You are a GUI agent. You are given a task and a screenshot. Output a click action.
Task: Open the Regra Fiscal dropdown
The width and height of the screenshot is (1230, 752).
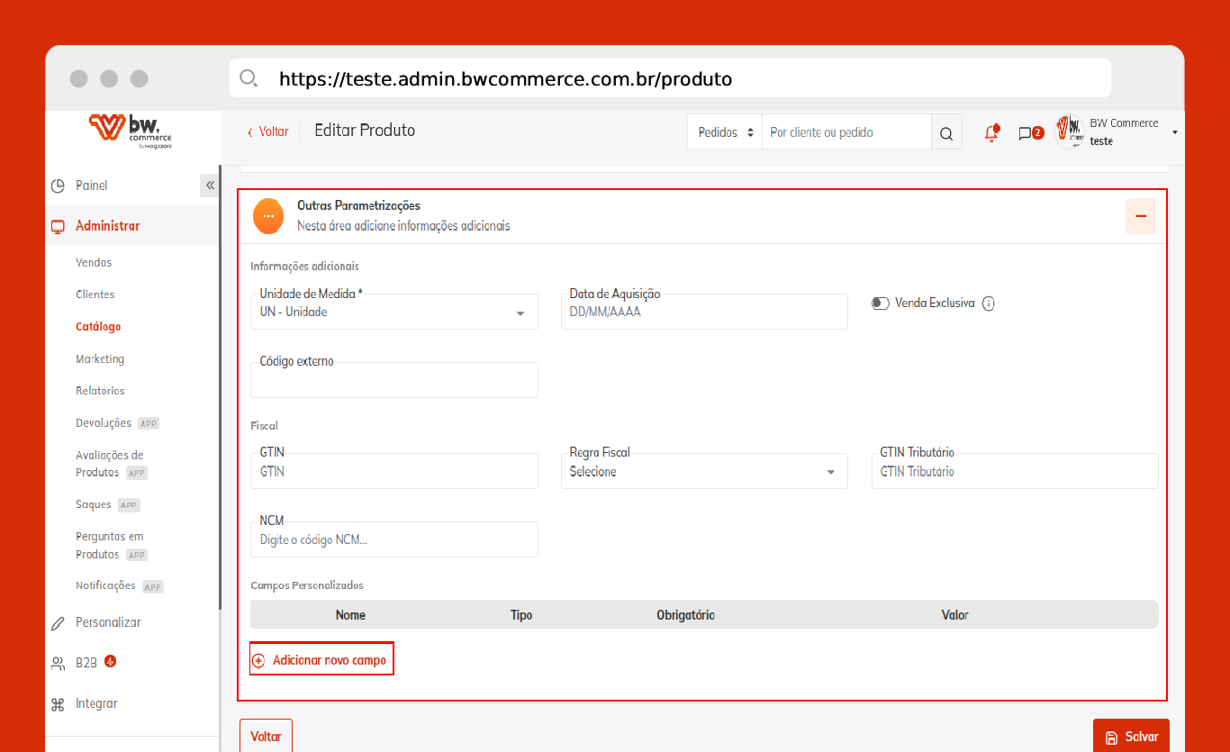point(704,472)
